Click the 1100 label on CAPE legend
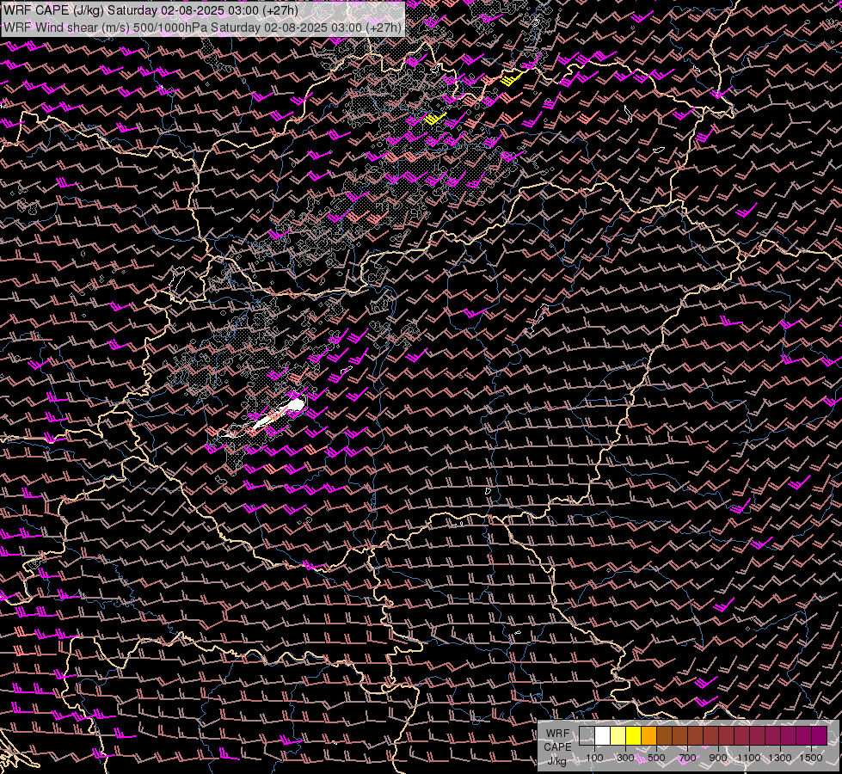This screenshot has width=842, height=774. coord(749,758)
